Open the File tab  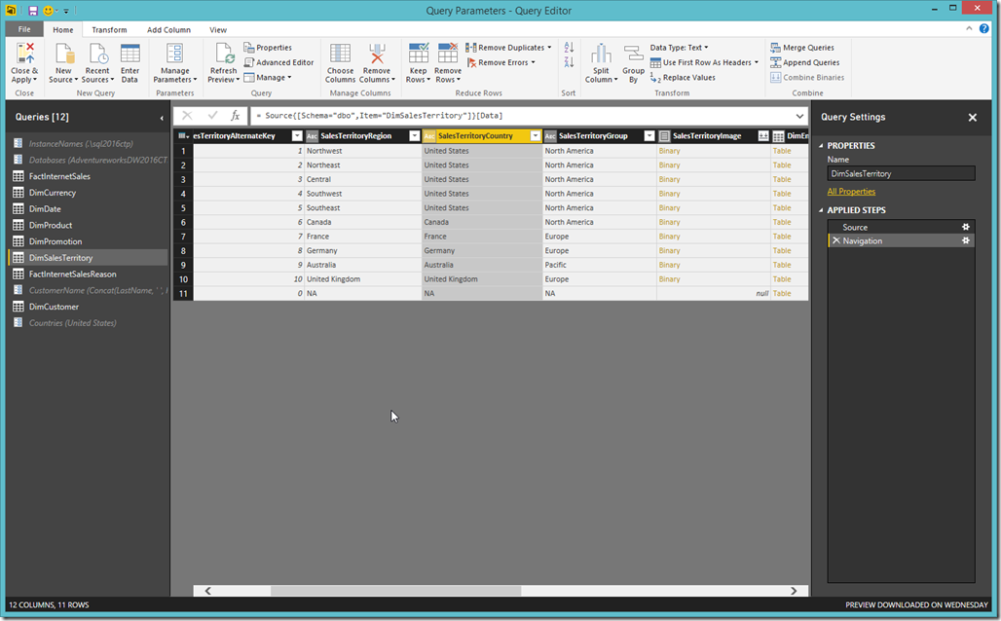24,29
